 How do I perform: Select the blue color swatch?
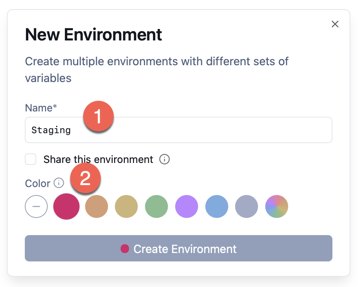[x=217, y=206]
